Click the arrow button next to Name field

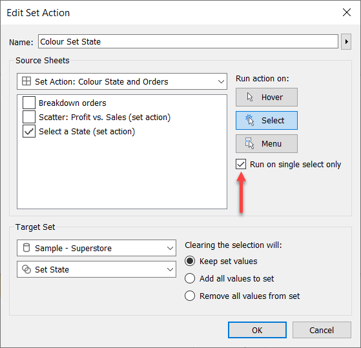point(346,42)
